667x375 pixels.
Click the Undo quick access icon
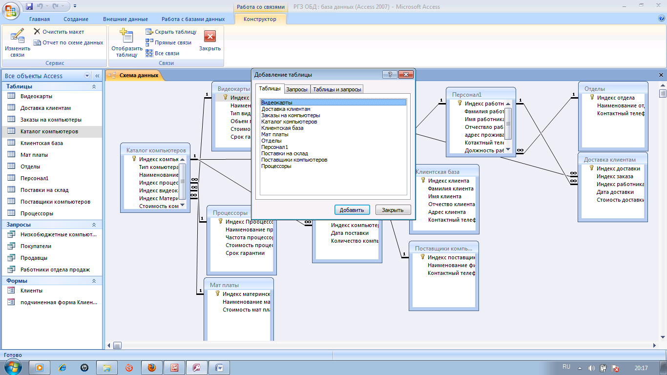point(40,6)
